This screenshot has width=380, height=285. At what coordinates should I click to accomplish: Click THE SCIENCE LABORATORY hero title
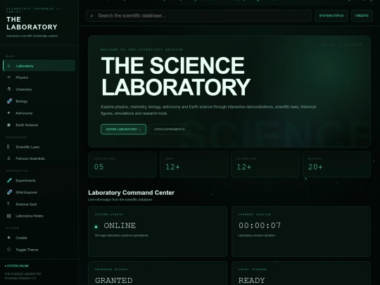click(x=176, y=76)
